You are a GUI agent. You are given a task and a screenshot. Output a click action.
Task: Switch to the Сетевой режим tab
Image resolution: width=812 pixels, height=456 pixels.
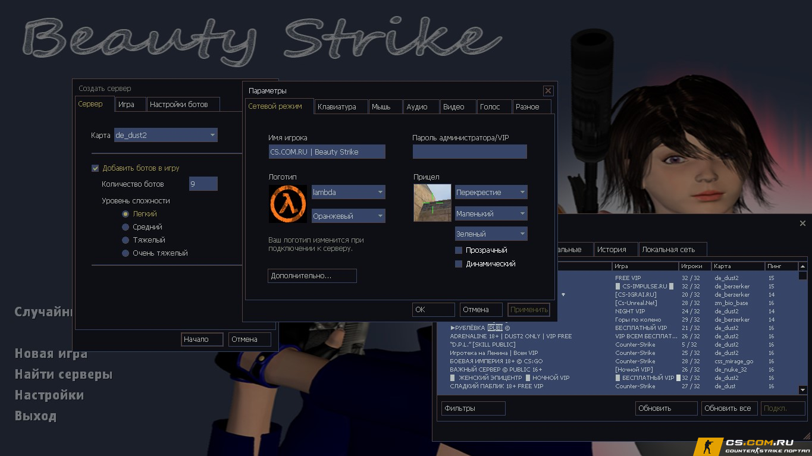[x=279, y=106]
